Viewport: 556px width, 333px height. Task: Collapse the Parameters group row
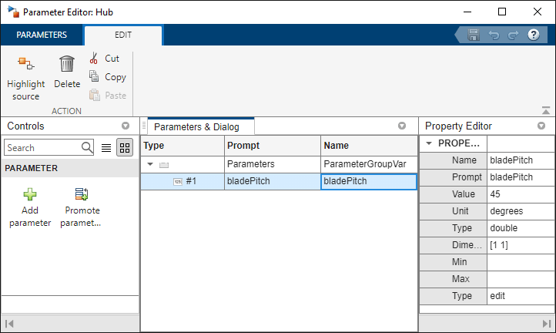coord(151,164)
